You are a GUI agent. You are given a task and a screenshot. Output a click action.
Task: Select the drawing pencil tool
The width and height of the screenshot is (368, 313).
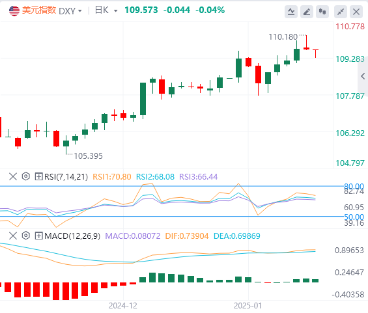(307, 12)
